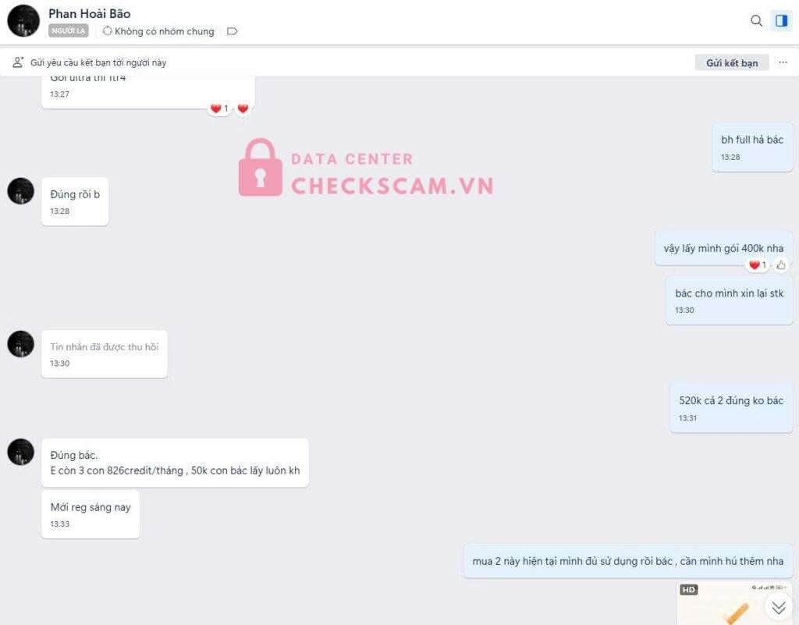Open the tag label icon beside common groups
799x625 pixels.
[x=233, y=31]
